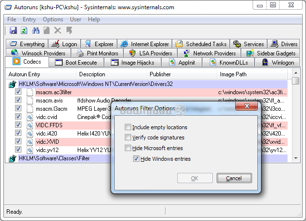Open the Options menu
306x221 pixels.
coord(53,19)
